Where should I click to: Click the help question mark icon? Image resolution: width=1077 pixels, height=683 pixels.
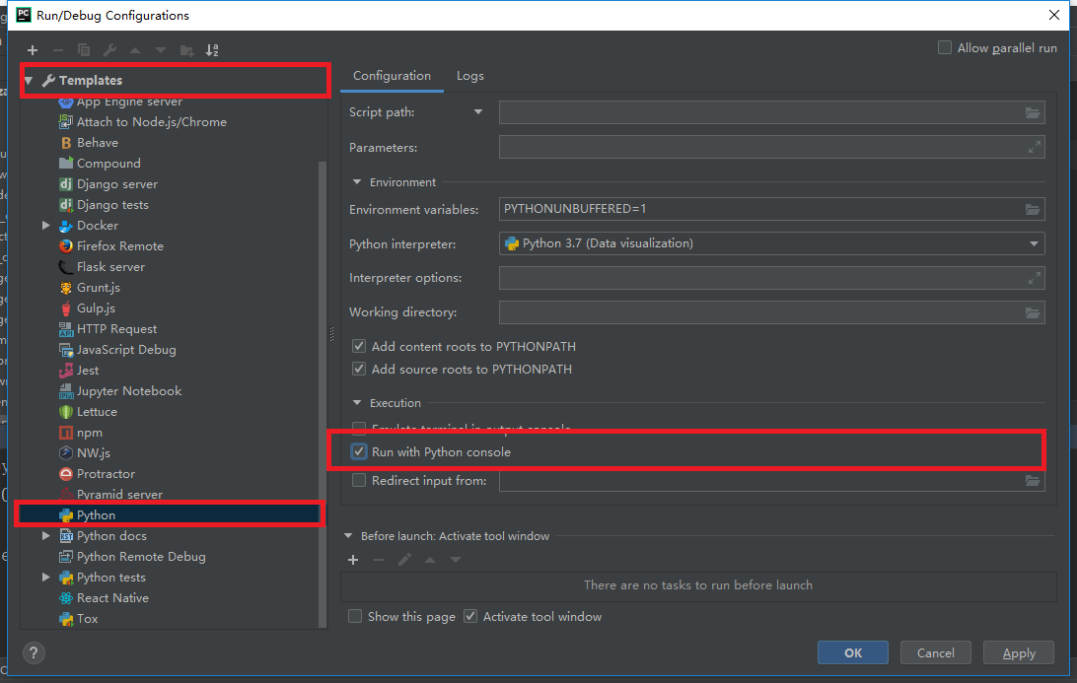[33, 652]
